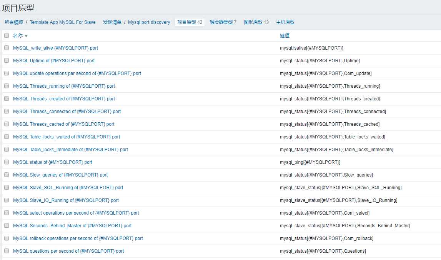Open MySQL Threads_connected item prototype
The height and width of the screenshot is (260, 441).
67,112
